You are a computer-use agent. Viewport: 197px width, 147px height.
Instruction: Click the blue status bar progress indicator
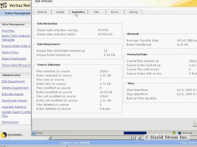(135, 133)
